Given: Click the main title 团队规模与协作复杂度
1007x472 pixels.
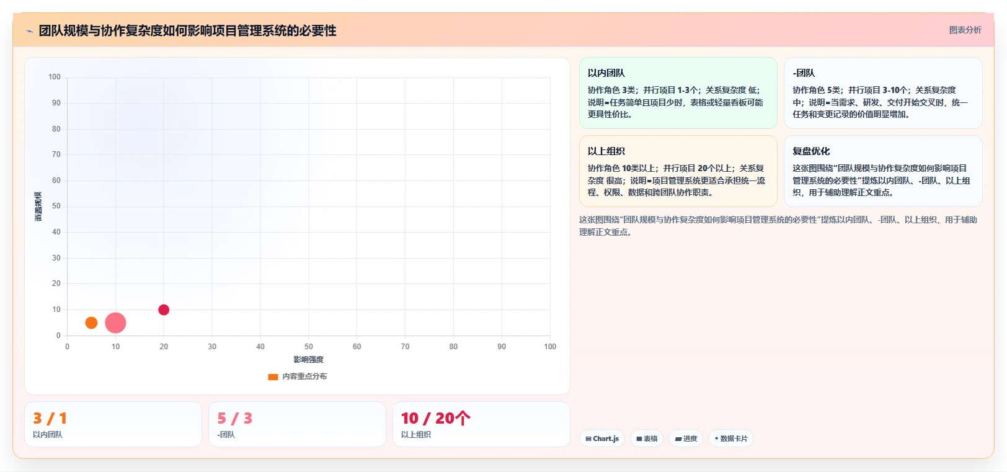Looking at the screenshot, I should coord(187,31).
